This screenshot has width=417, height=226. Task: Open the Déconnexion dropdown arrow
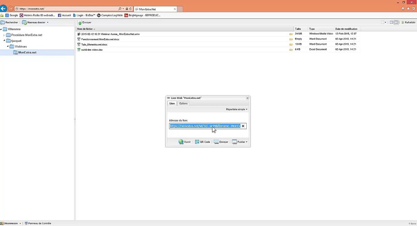click(x=20, y=223)
